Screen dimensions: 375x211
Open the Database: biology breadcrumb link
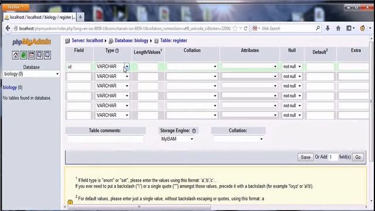pyautogui.click(x=131, y=40)
